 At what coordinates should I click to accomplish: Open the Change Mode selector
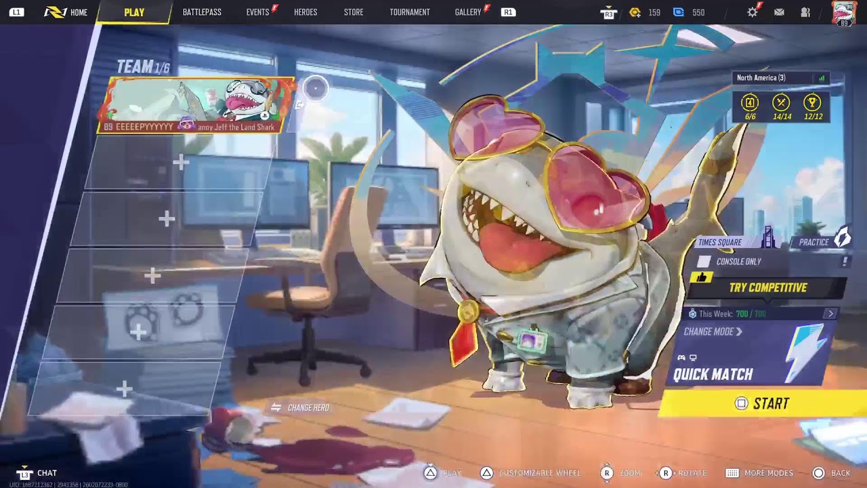click(x=713, y=332)
